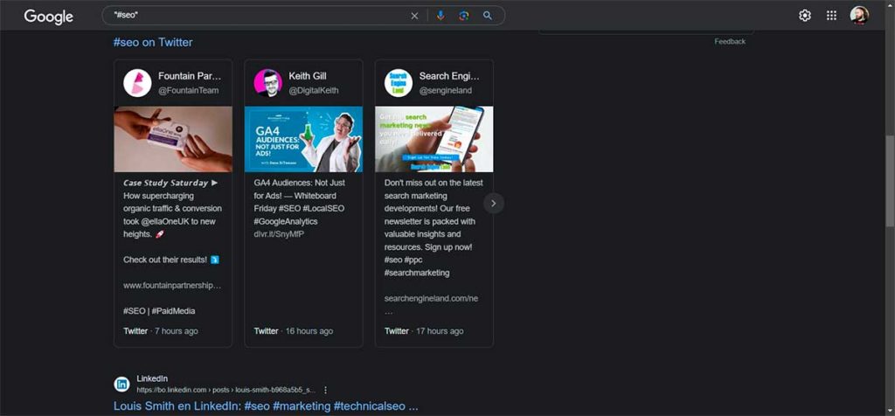The height and width of the screenshot is (416, 895).
Task: Click Fountain Partnership profile avatar
Action: click(137, 83)
